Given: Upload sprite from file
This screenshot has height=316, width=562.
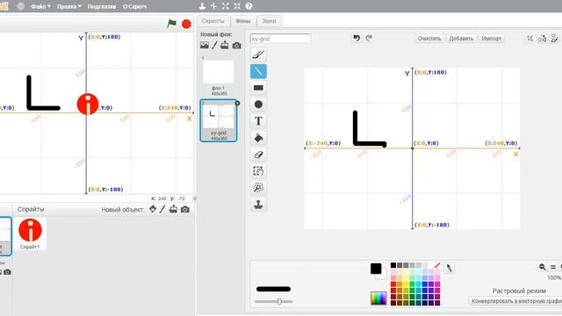Looking at the screenshot, I should point(173,209).
